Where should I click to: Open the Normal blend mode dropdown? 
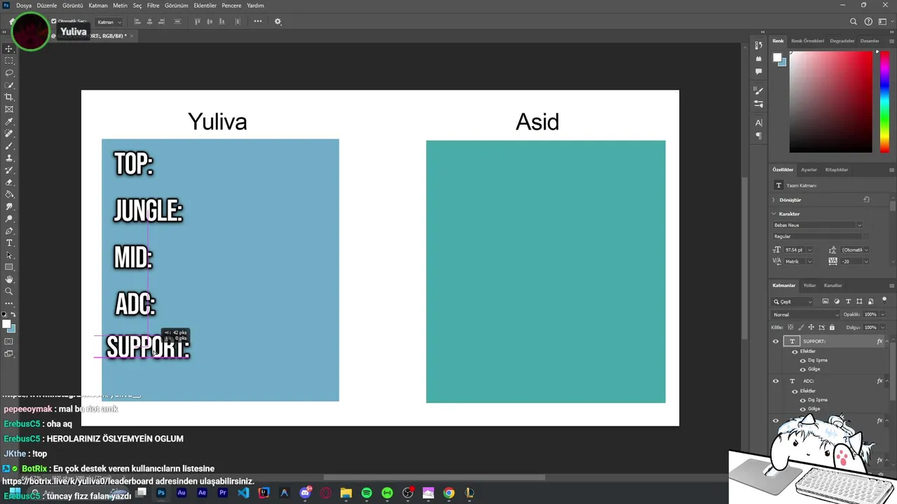(x=805, y=315)
